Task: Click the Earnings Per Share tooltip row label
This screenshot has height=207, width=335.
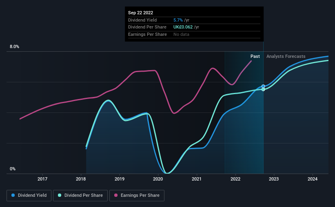Action: [147, 34]
